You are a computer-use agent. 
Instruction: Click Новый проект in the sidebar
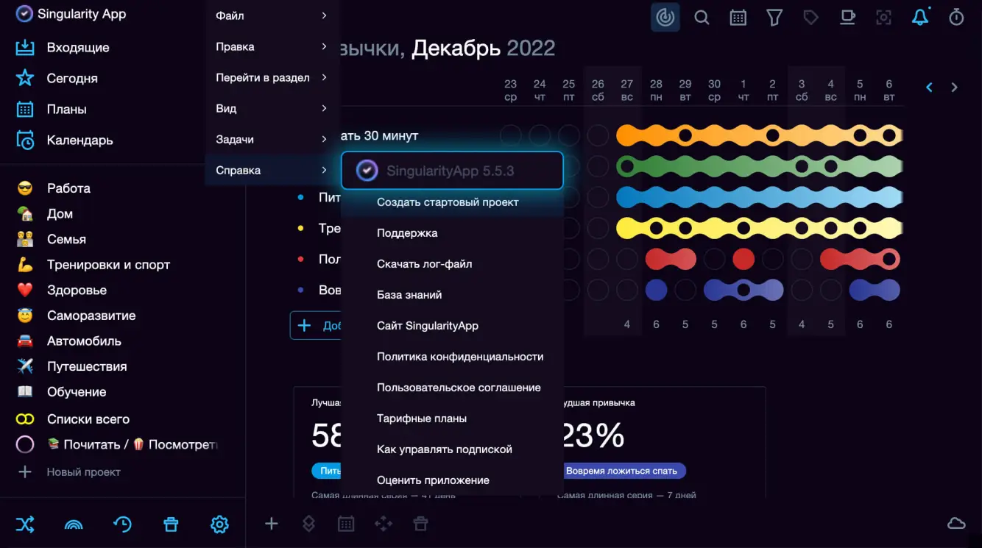pyautogui.click(x=83, y=472)
